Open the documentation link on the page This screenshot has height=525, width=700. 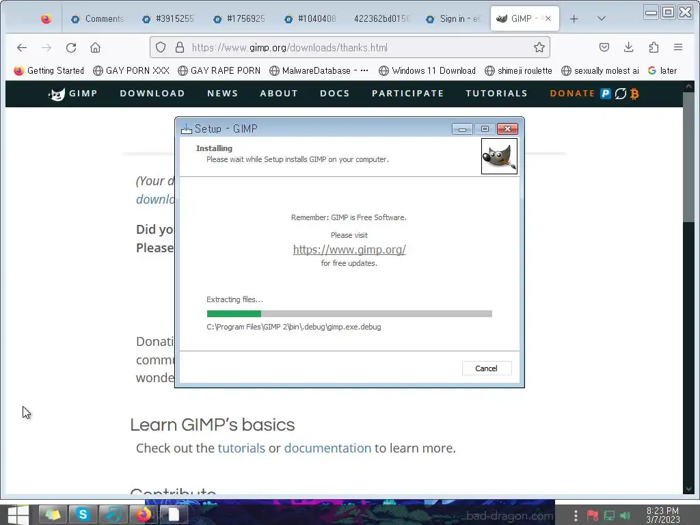pos(327,448)
